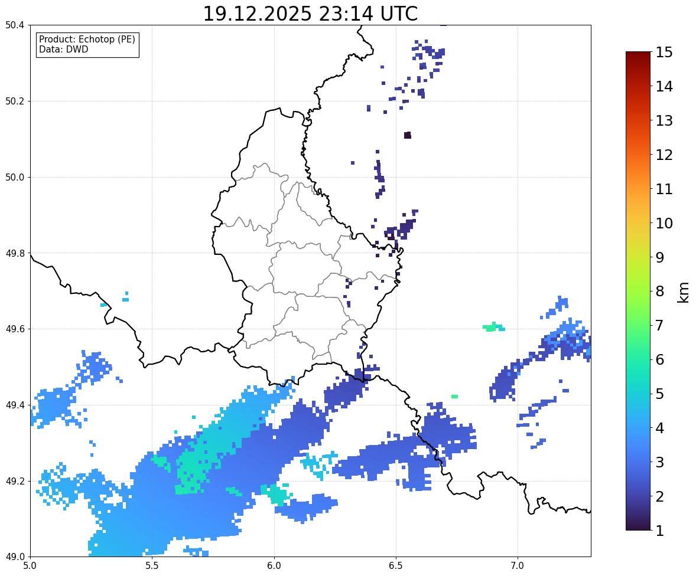This screenshot has width=696, height=576.
Task: Click the 'Product: Echotop (PE)' legend line
Action: point(87,40)
